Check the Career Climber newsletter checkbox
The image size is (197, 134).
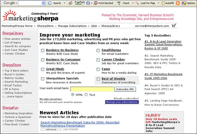click(x=98, y=60)
